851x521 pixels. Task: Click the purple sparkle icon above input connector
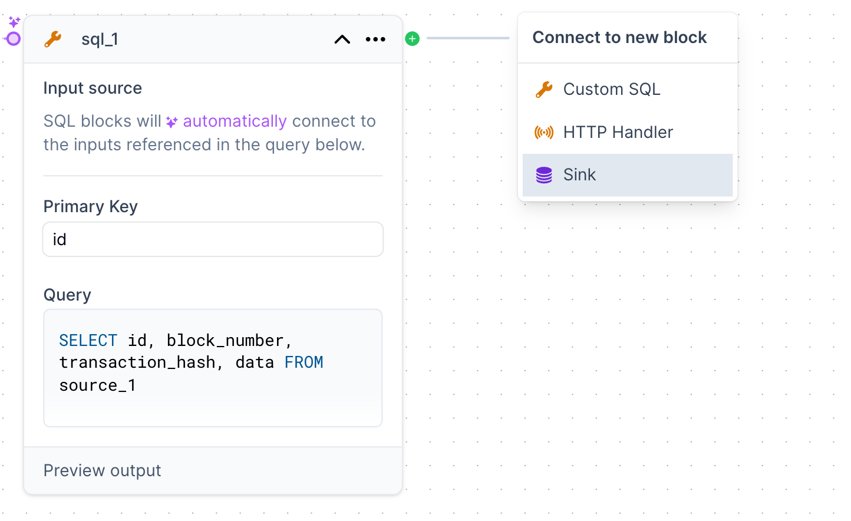(15, 22)
